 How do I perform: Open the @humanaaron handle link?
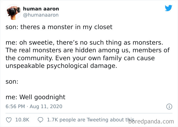[x=41, y=15]
